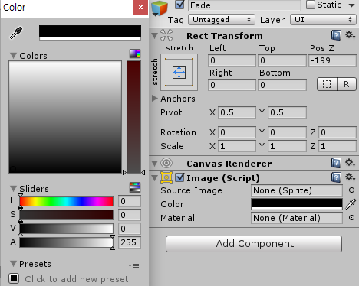Image resolution: width=359 pixels, height=286 pixels.
Task: Collapse the Presets section
Action: (x=13, y=264)
